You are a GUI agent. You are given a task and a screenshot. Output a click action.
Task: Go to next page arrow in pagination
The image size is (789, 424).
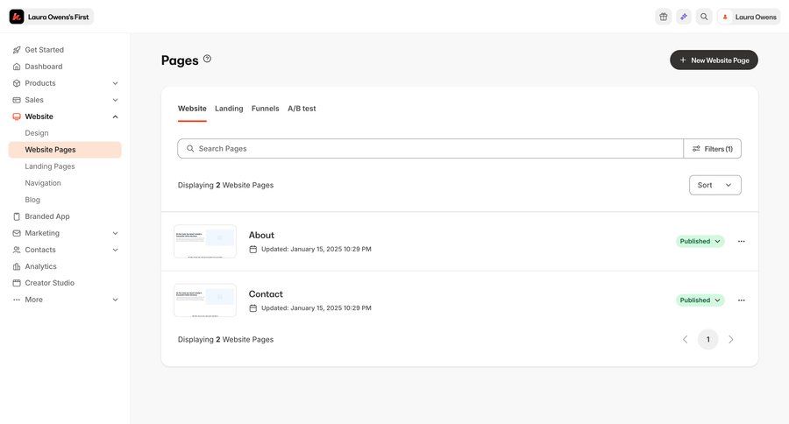click(x=731, y=340)
